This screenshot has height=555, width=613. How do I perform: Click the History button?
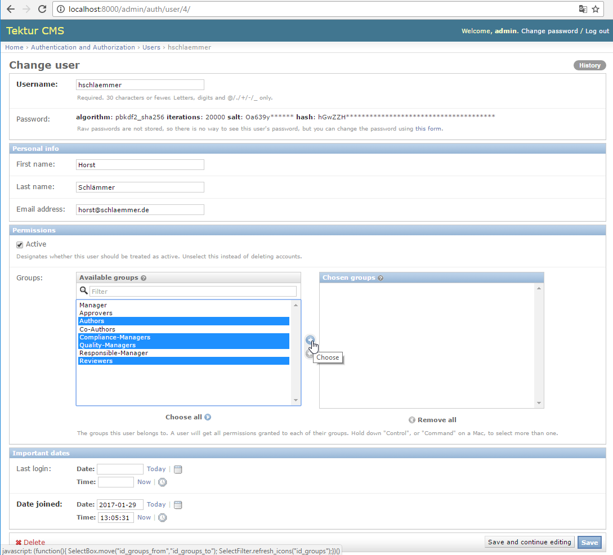(x=589, y=65)
